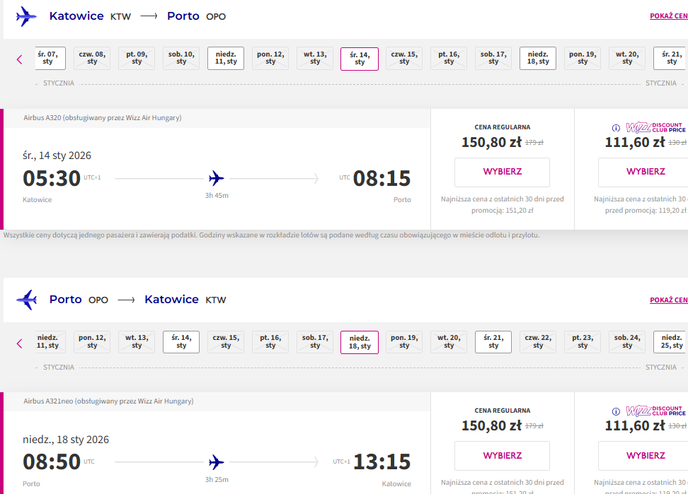Select outbound date niedz. 18, sty

538,58
